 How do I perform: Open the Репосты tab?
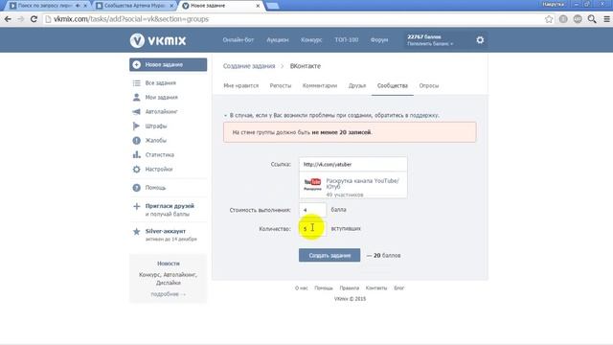tap(281, 85)
